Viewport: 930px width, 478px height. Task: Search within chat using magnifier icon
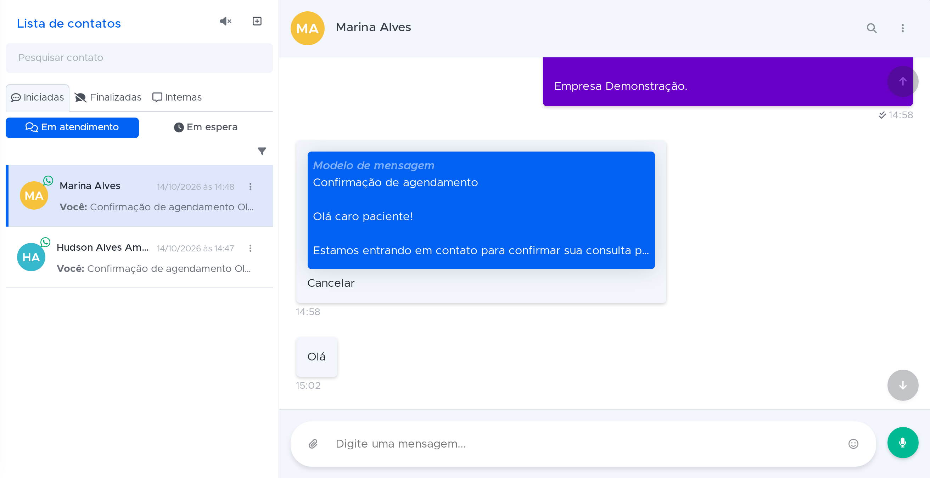point(872,28)
